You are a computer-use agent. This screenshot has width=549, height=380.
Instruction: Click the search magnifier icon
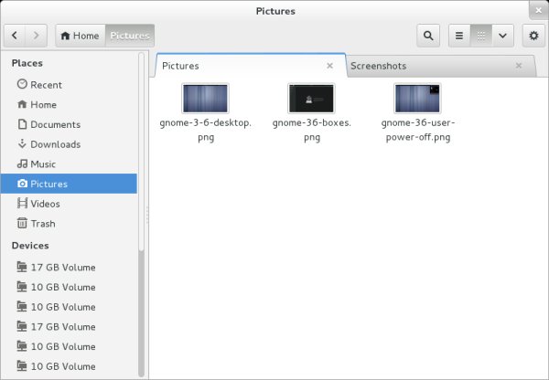click(428, 36)
